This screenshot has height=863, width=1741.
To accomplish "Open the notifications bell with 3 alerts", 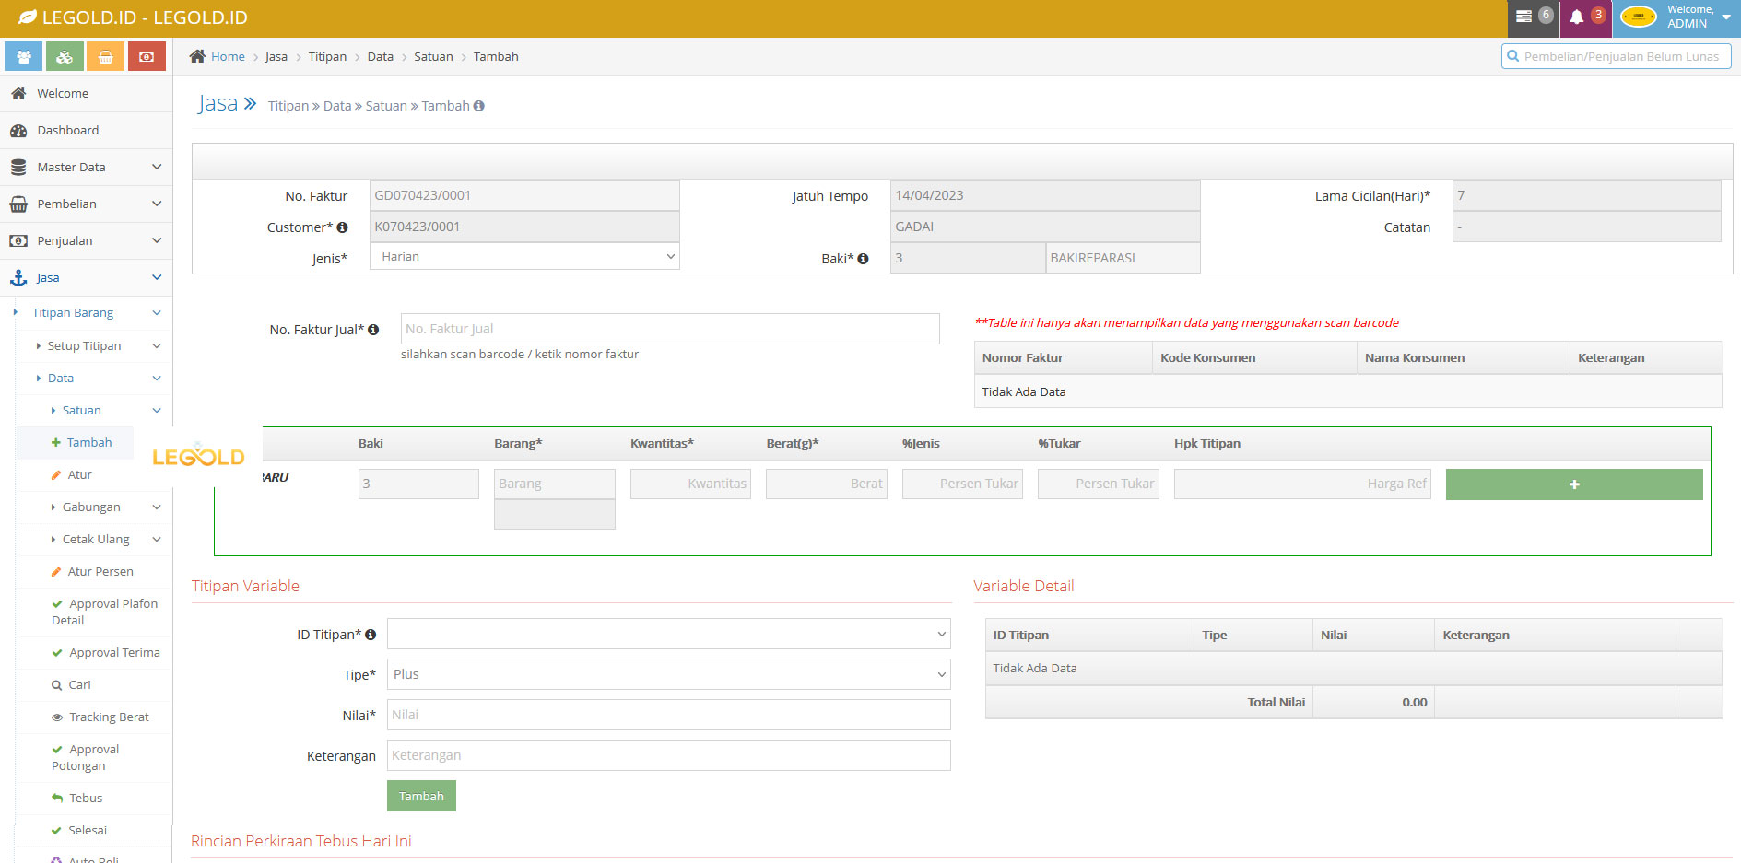I will click(1582, 17).
